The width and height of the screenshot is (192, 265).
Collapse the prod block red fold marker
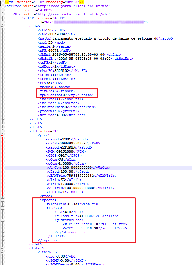[2, 135]
